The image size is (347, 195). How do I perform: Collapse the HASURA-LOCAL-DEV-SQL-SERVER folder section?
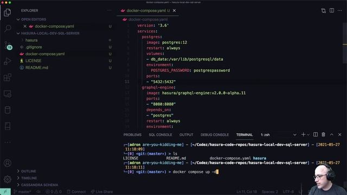coord(50,33)
